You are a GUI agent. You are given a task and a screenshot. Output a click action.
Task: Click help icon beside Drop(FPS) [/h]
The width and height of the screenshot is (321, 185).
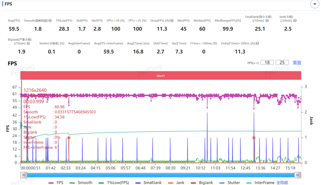172,20
